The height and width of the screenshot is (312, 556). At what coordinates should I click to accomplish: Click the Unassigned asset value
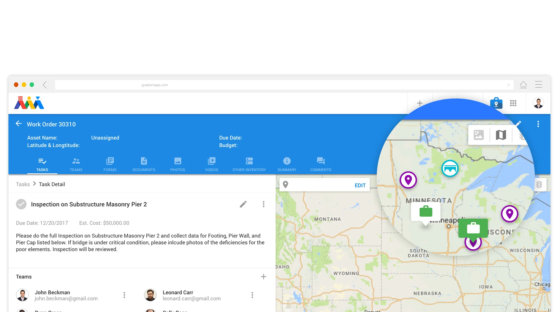[x=105, y=138]
